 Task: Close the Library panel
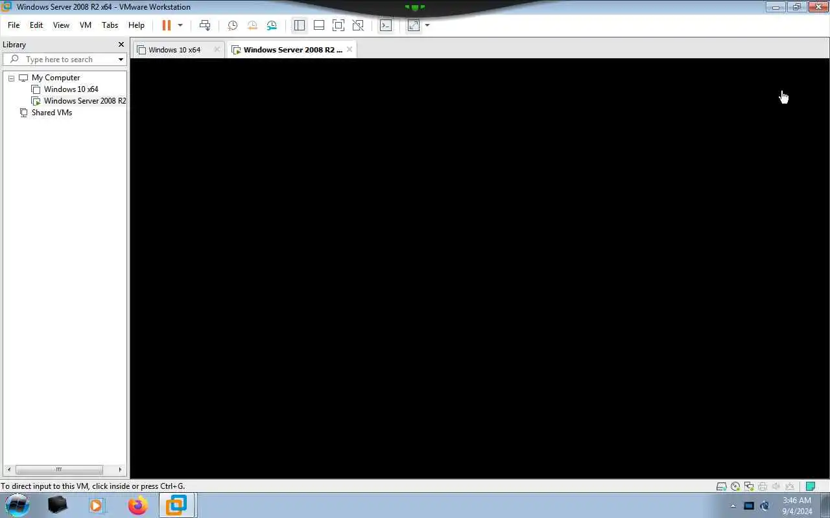pos(121,45)
